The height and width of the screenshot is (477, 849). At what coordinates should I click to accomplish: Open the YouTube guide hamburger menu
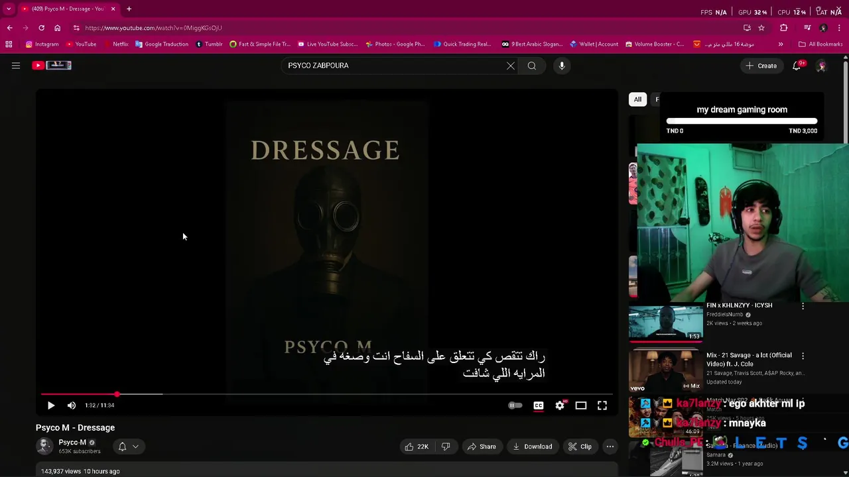16,66
